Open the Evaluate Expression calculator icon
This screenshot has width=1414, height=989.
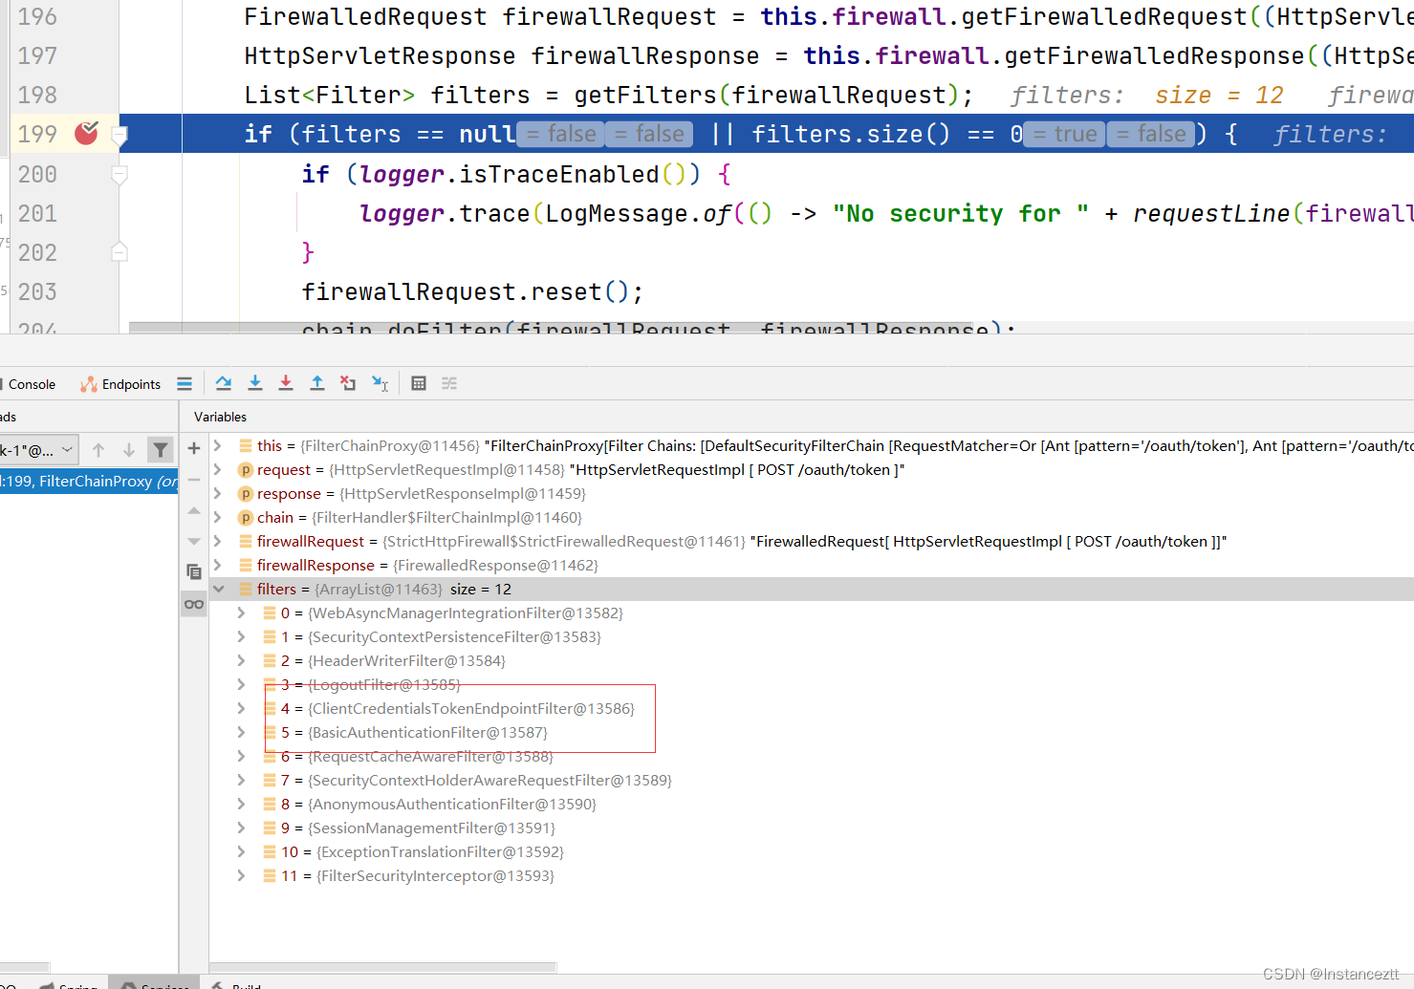pyautogui.click(x=419, y=383)
